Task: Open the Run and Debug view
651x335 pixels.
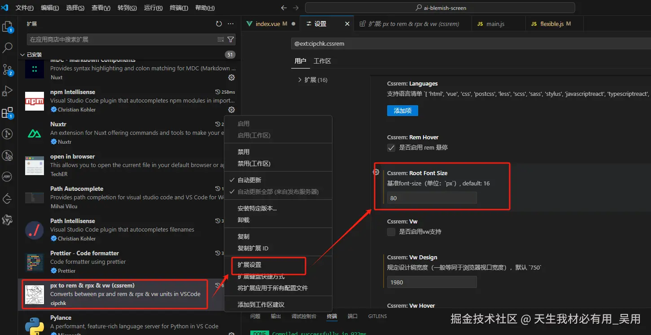Action: (x=7, y=91)
